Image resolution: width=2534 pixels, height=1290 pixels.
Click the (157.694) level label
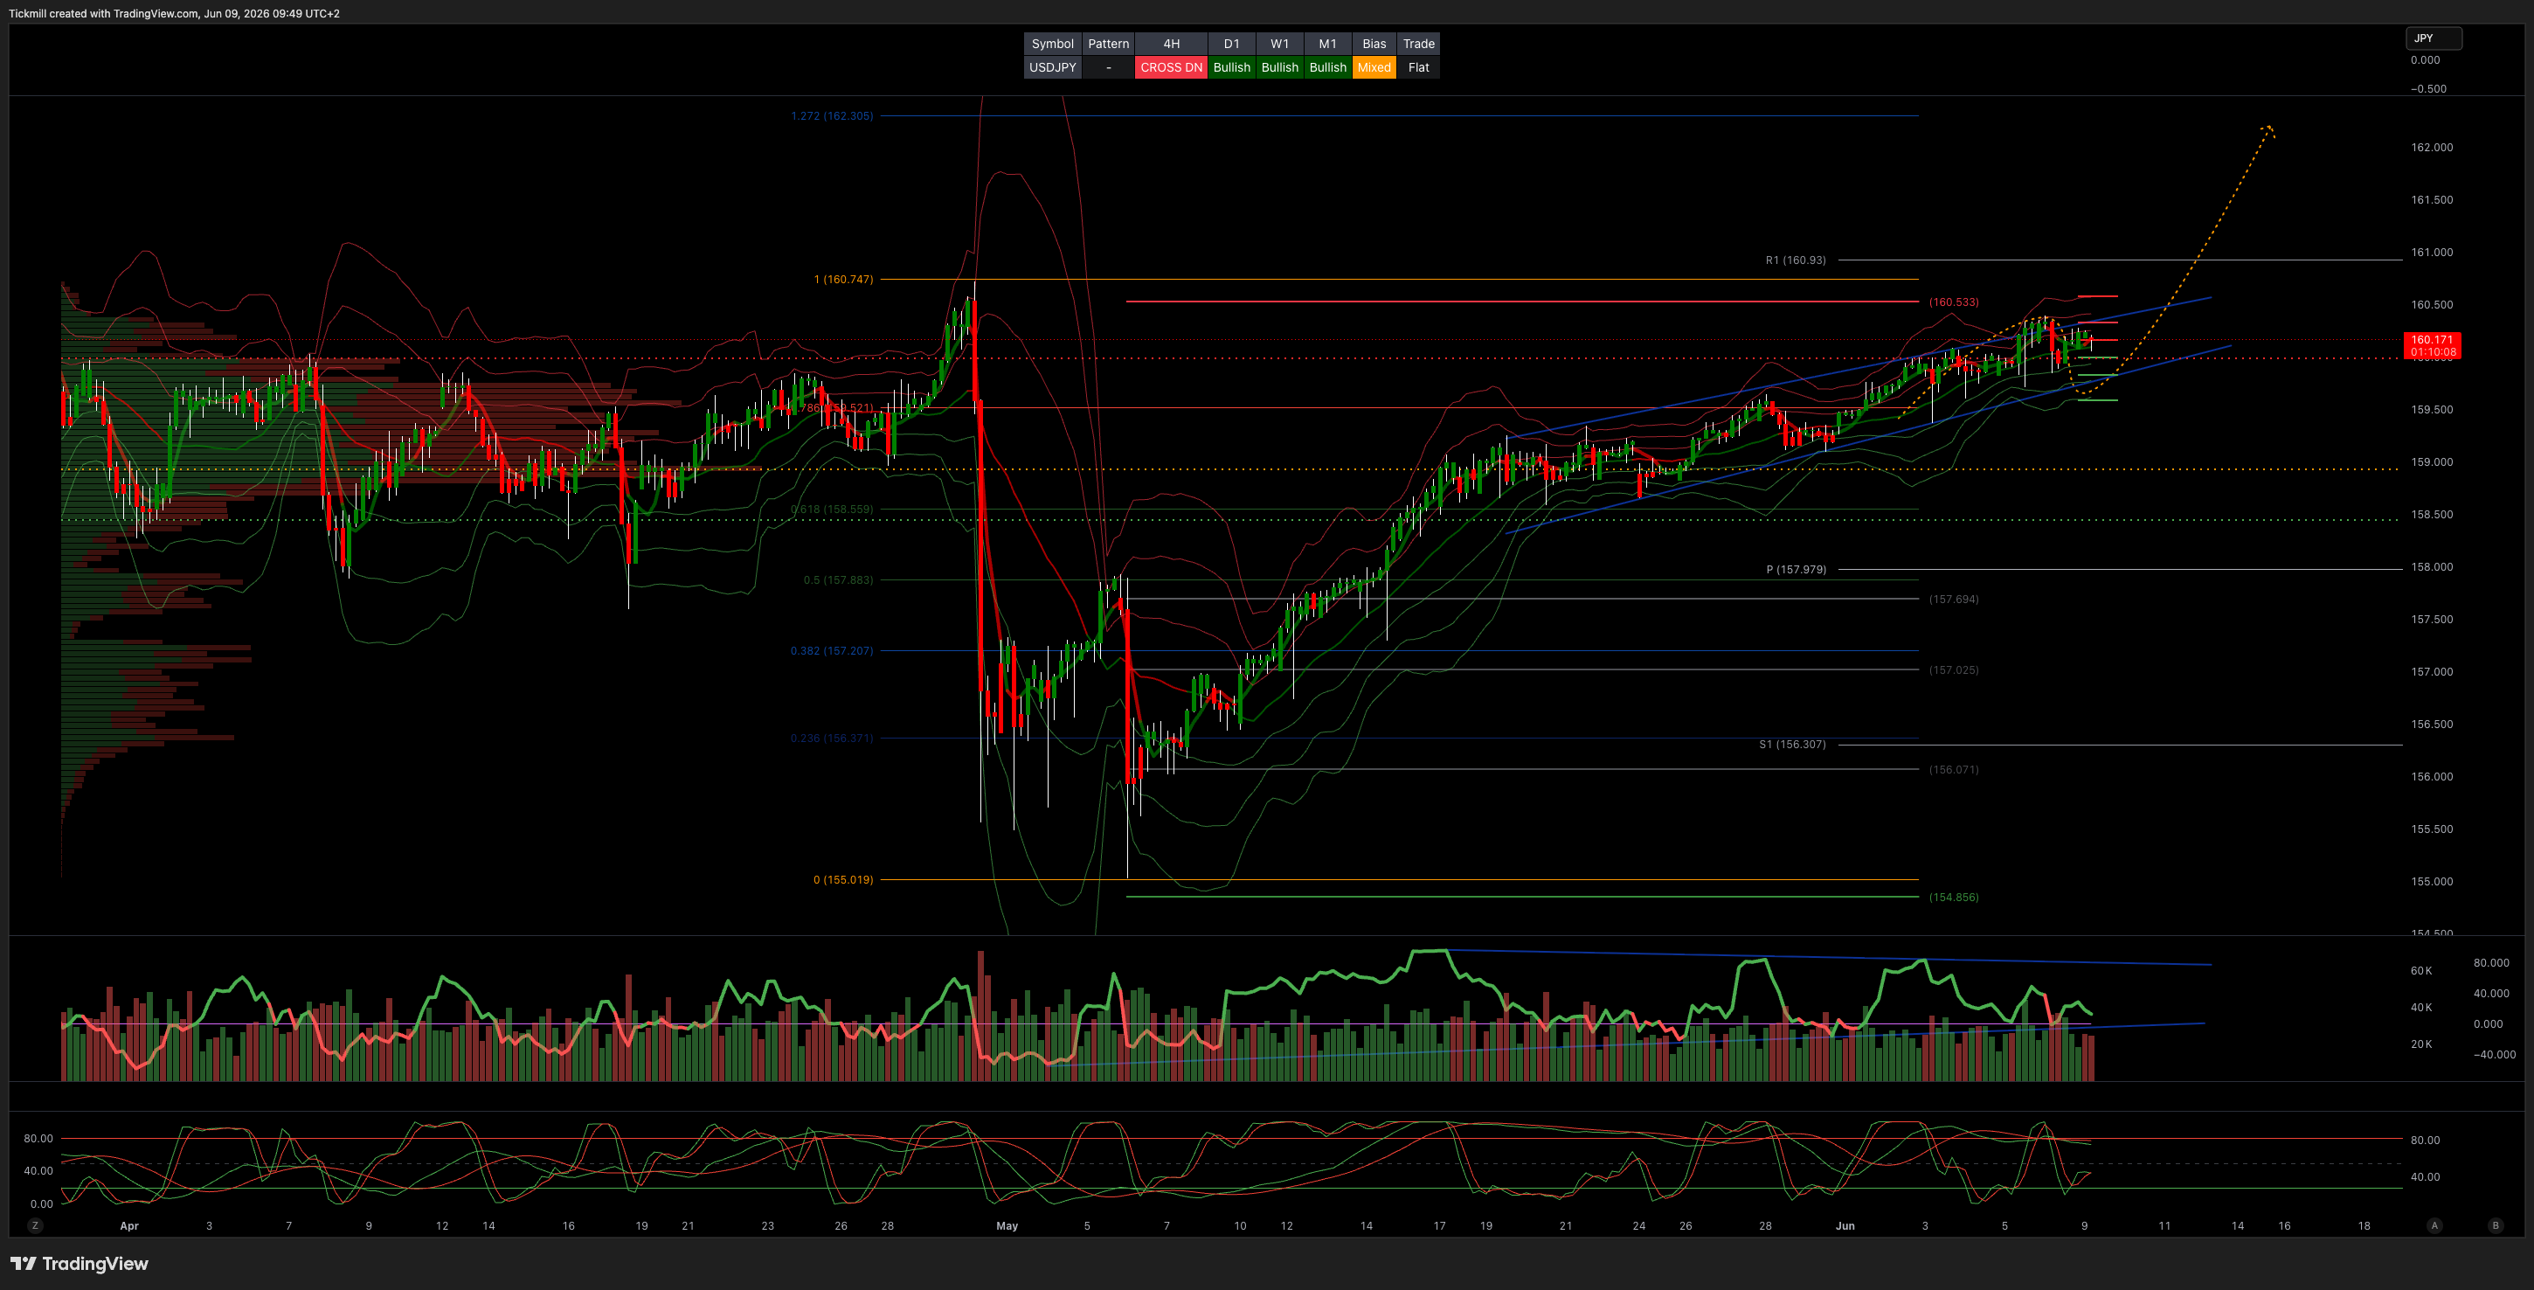[x=1954, y=600]
